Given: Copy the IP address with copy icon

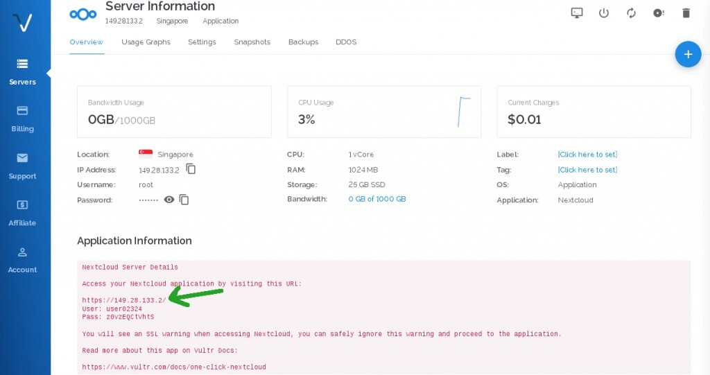Looking at the screenshot, I should (x=191, y=169).
